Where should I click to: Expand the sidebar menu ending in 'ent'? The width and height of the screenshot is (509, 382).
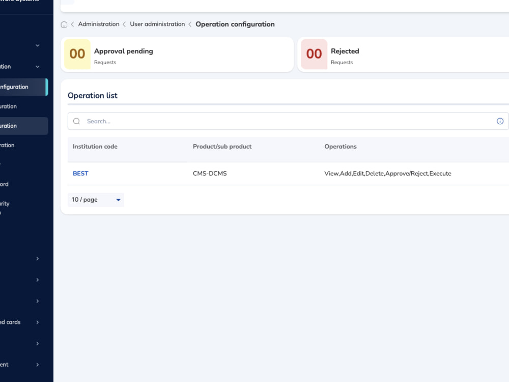pos(37,365)
